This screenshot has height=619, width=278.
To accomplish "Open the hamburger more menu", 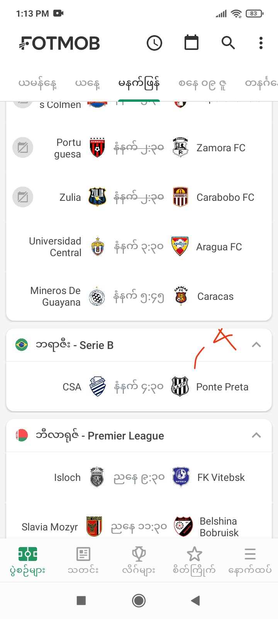I will pyautogui.click(x=250, y=559).
